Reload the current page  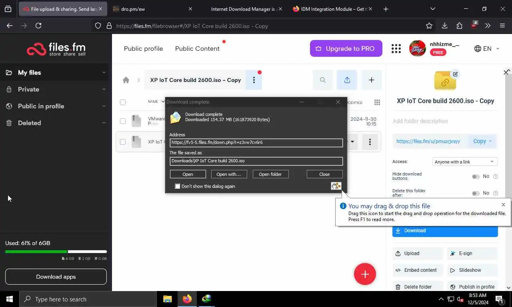click(38, 26)
